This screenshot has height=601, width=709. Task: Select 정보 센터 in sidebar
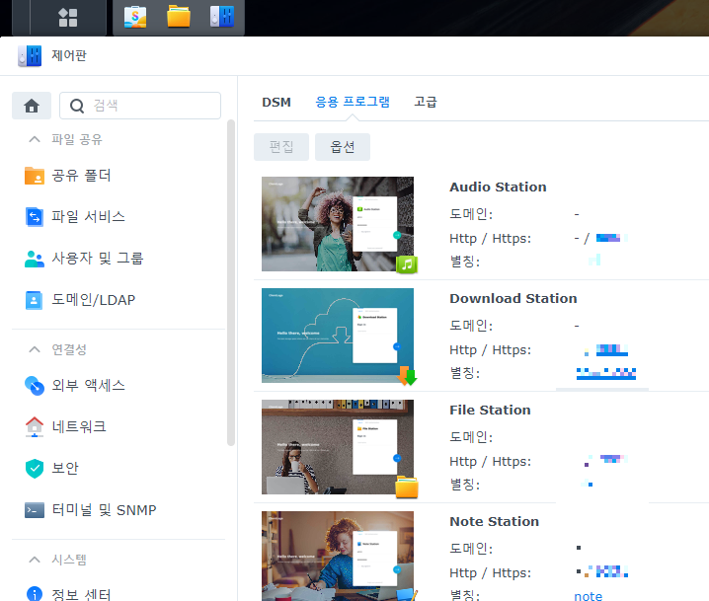pos(81,594)
